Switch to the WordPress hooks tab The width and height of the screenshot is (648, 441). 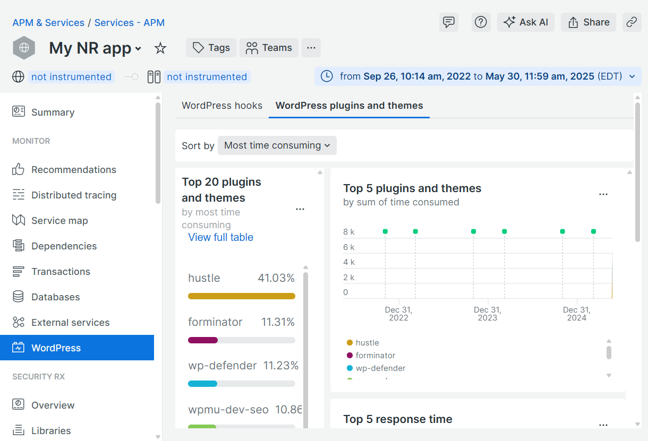tap(222, 106)
